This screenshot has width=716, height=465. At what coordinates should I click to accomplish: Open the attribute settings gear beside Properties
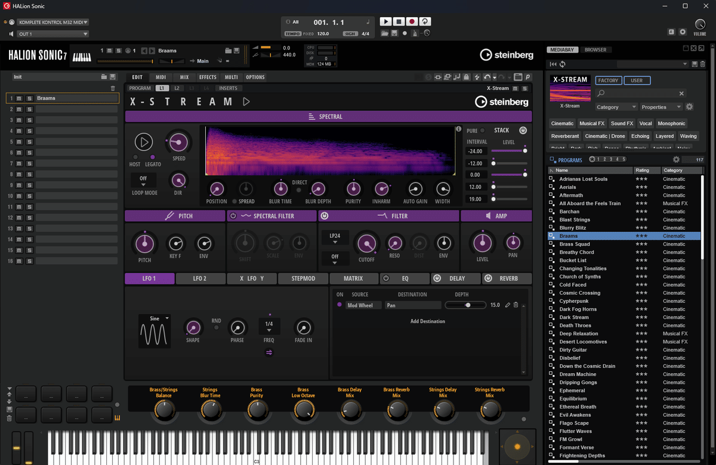pos(689,107)
